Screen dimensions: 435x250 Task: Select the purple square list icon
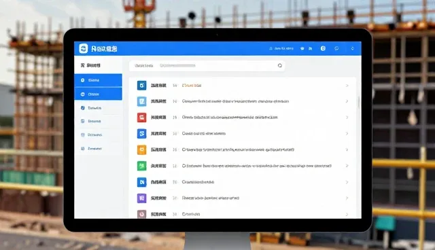point(141,198)
